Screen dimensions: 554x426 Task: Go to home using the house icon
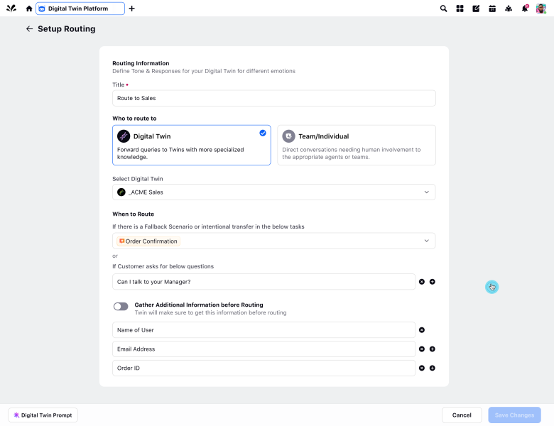(x=29, y=9)
